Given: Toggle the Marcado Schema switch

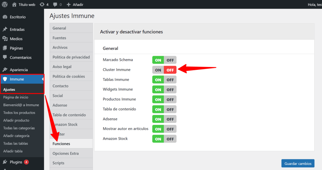Looking at the screenshot, I should pos(164,60).
